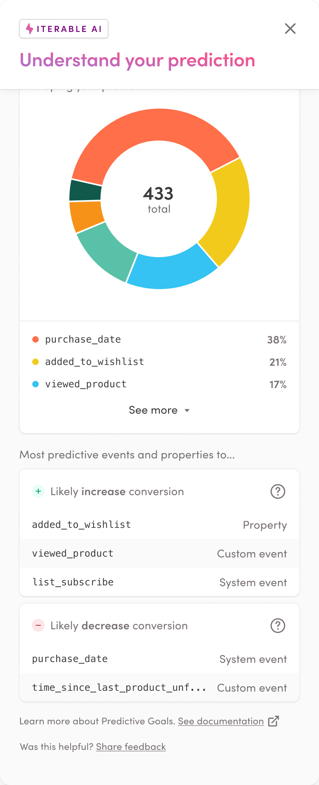Viewport: 319px width, 785px height.
Task: Expand the See more legend list
Action: (x=154, y=410)
